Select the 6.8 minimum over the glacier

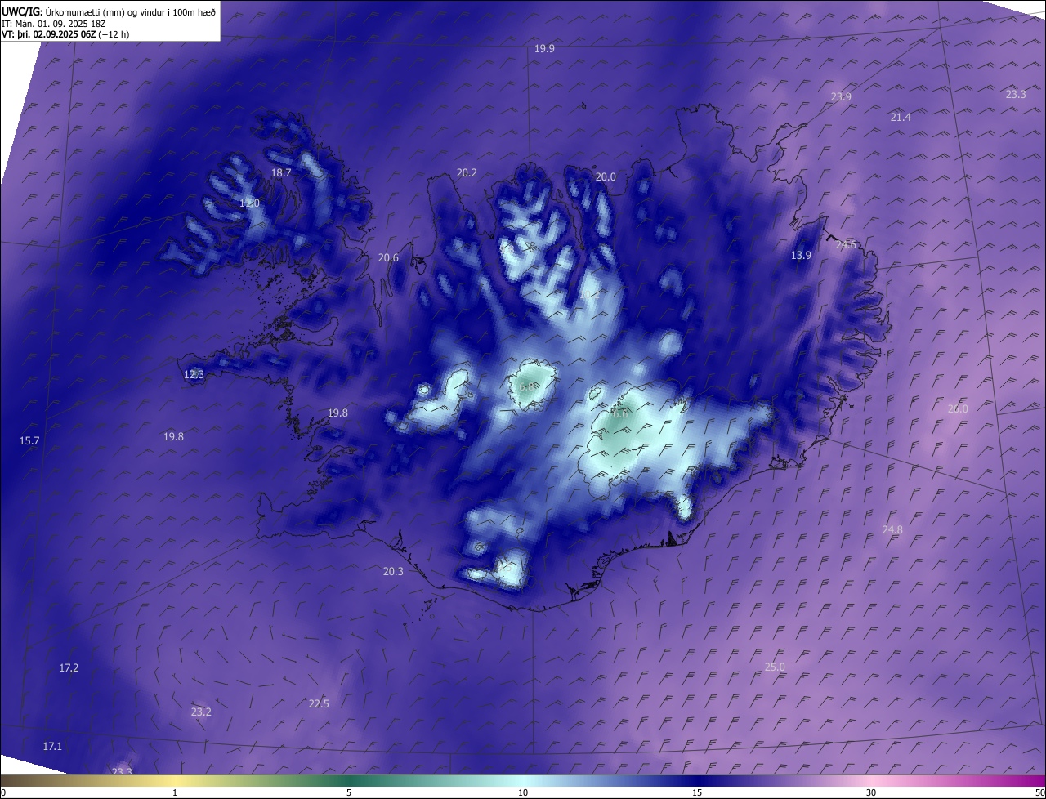tap(527, 386)
